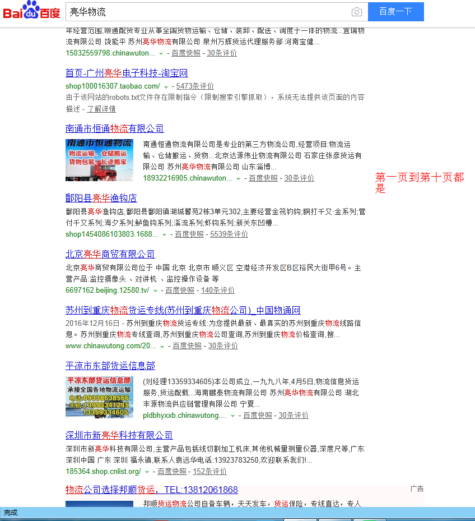Expand dropdown arrow beside shop1454086103803.1688
This screenshot has height=521, width=475.
[x=164, y=235]
